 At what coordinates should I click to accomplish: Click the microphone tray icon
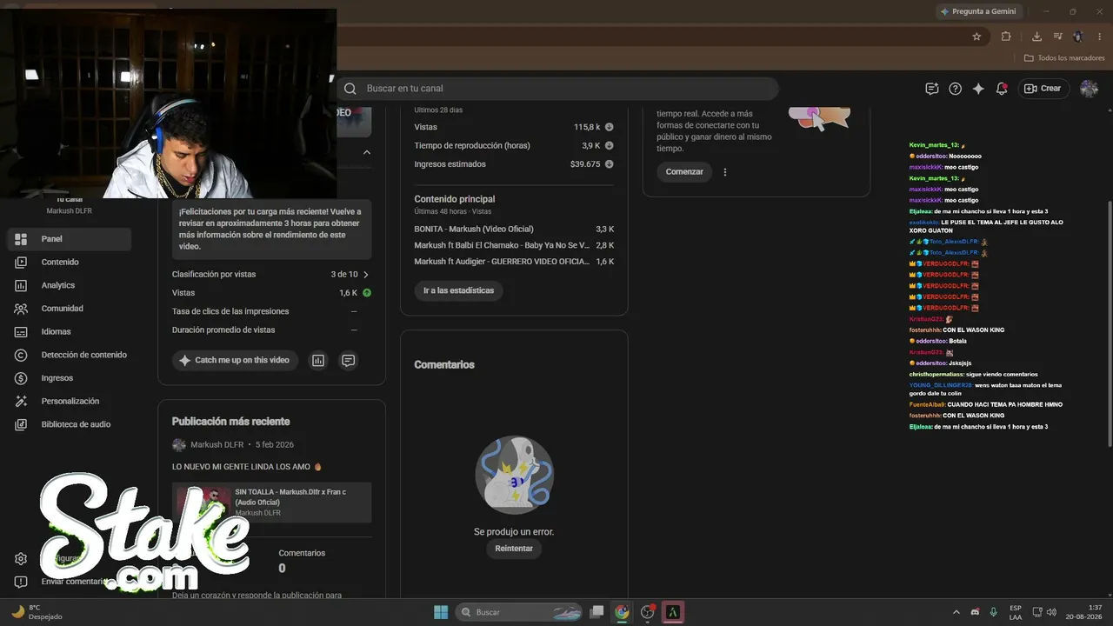click(x=993, y=612)
